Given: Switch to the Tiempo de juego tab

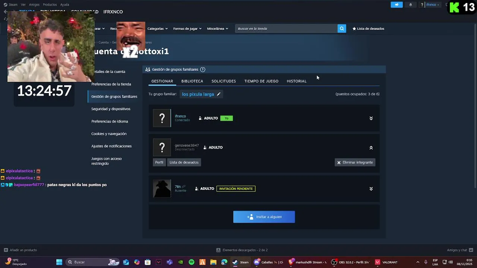Looking at the screenshot, I should point(261,81).
